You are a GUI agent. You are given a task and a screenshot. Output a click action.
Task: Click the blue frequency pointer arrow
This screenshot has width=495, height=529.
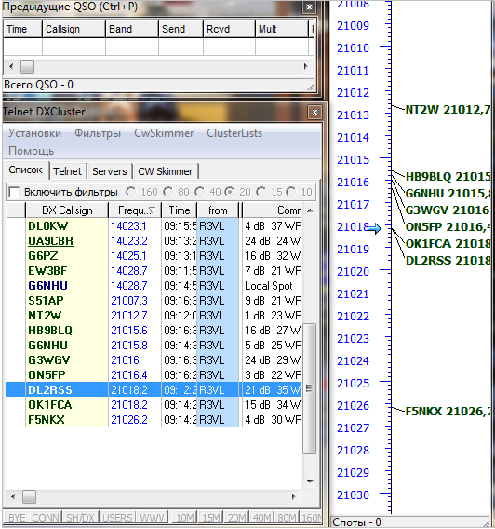pyautogui.click(x=374, y=228)
